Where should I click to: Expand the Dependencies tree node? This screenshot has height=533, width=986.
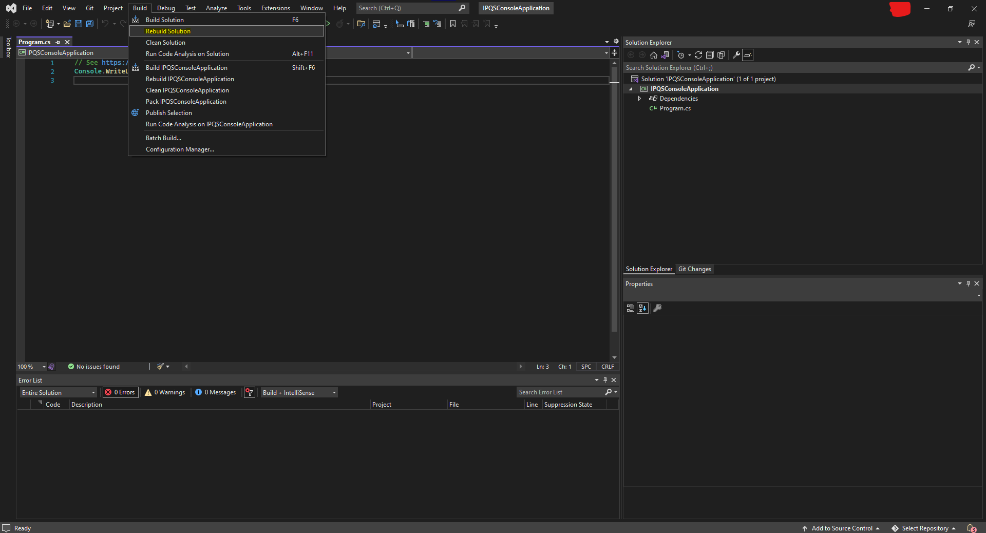point(639,99)
